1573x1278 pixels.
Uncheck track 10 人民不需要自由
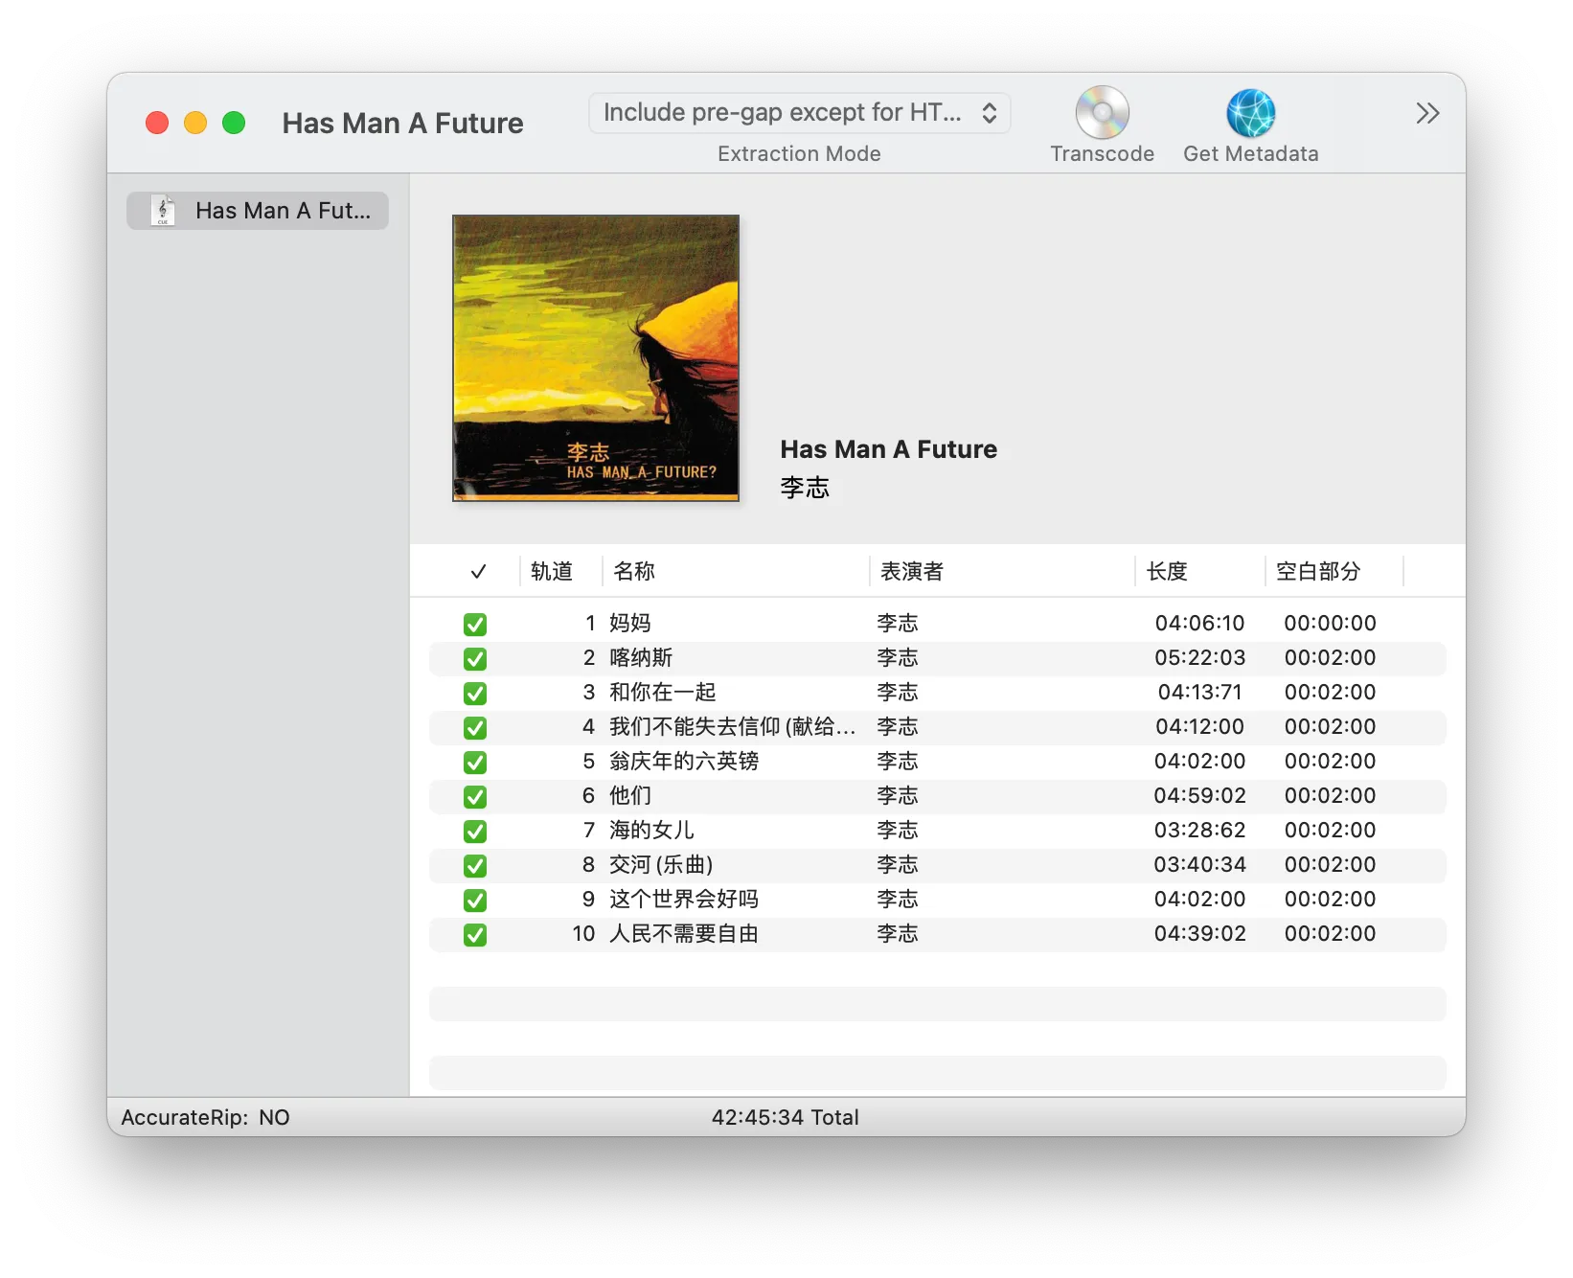[x=475, y=935]
